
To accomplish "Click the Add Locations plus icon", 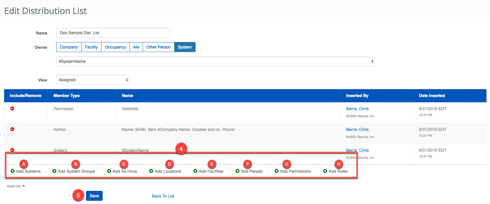I will point(151,171).
